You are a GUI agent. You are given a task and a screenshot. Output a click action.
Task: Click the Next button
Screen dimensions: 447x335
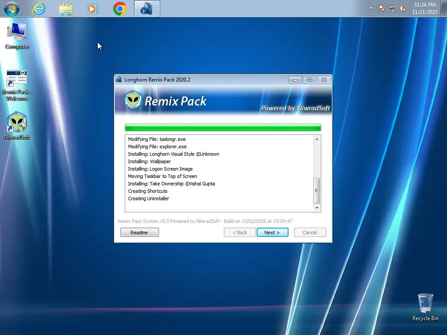272,232
